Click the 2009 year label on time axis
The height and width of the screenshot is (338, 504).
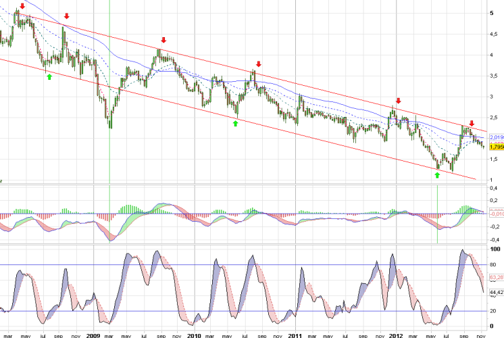[x=93, y=335]
